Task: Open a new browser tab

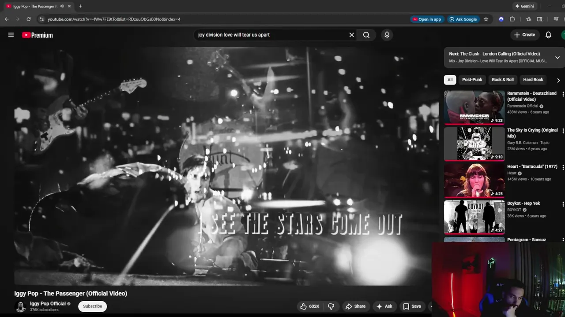Action: [x=80, y=6]
